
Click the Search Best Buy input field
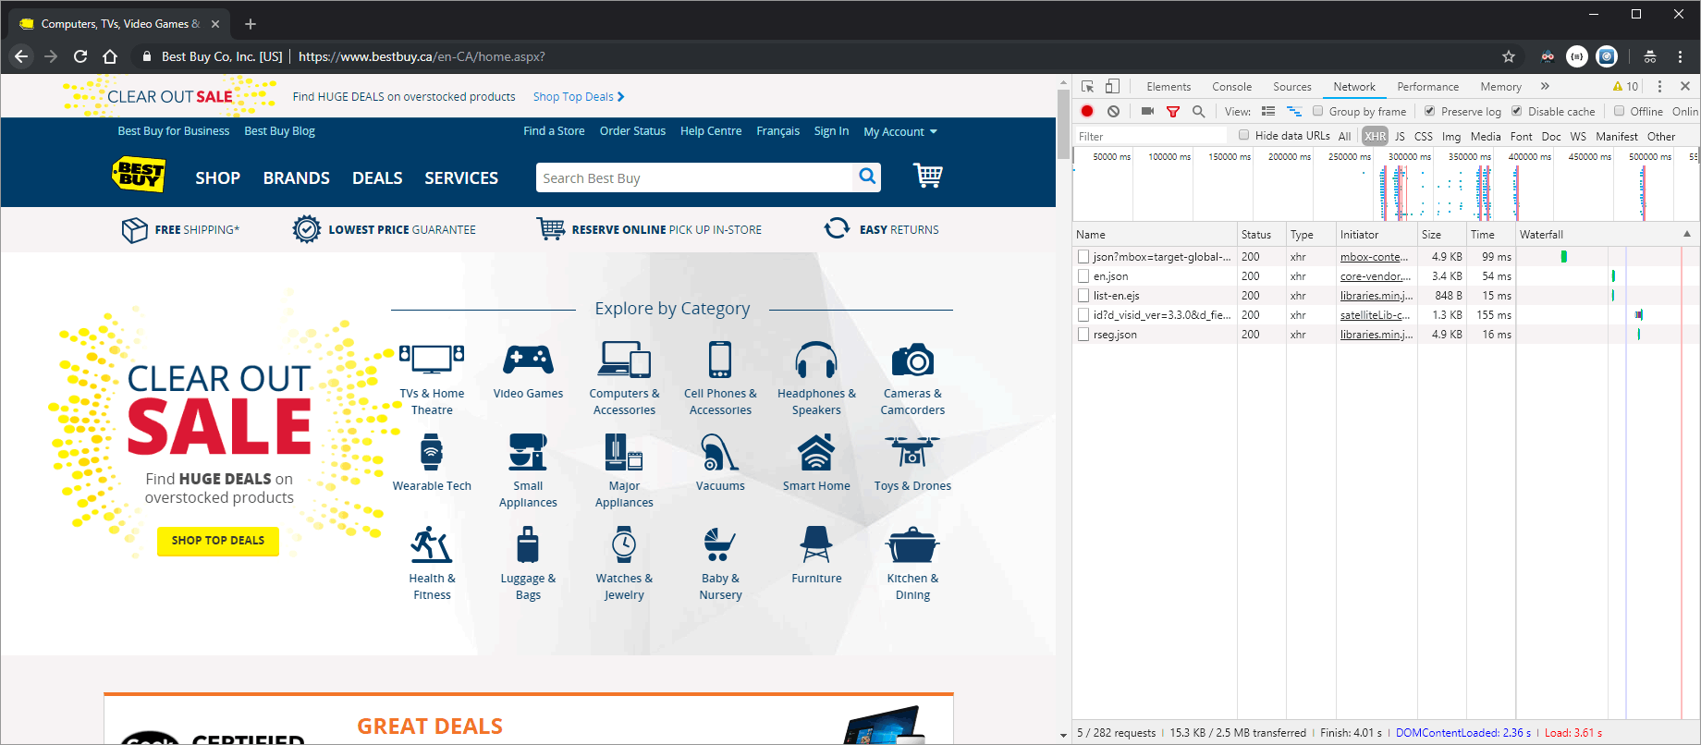[x=694, y=177]
